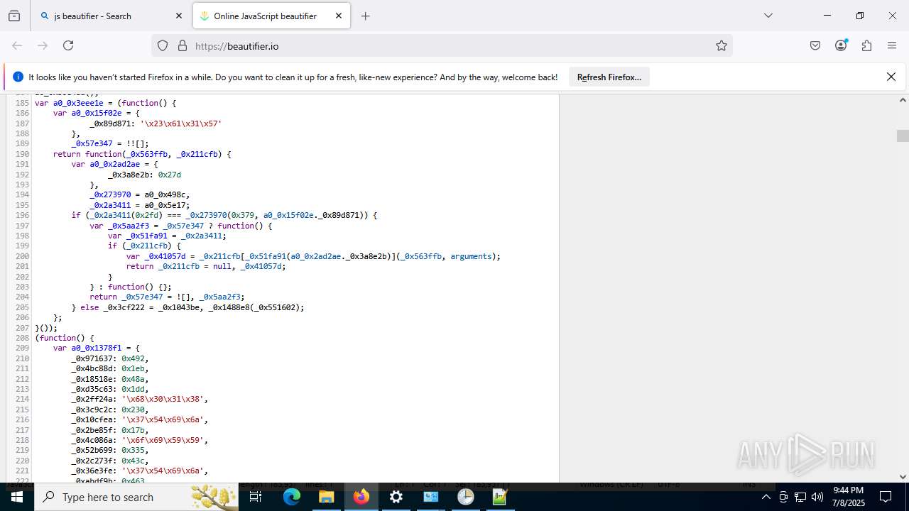Open File Explorer from taskbar
The height and width of the screenshot is (511, 909).
click(327, 497)
